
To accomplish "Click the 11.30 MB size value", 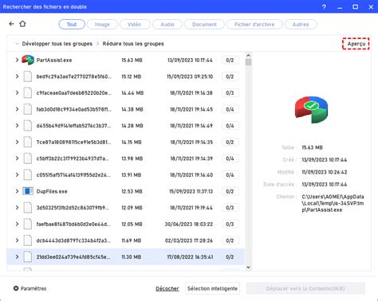I will click(132, 257).
